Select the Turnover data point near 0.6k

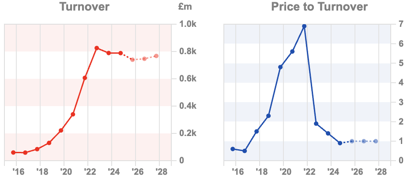85,78
